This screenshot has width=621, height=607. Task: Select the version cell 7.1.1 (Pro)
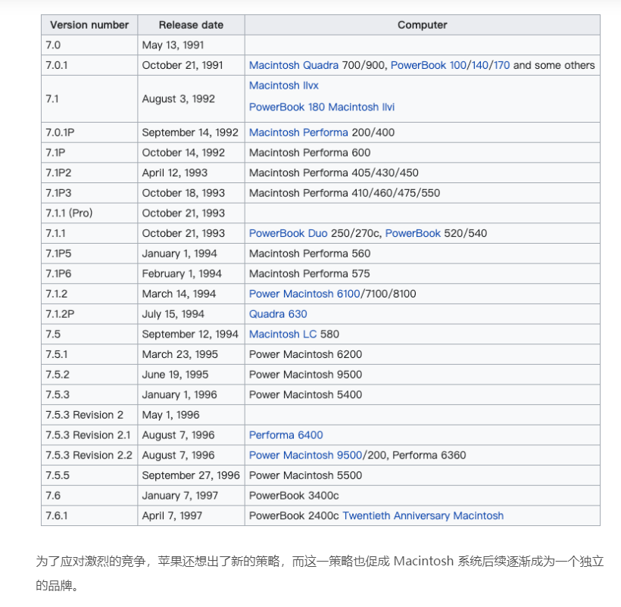point(89,213)
